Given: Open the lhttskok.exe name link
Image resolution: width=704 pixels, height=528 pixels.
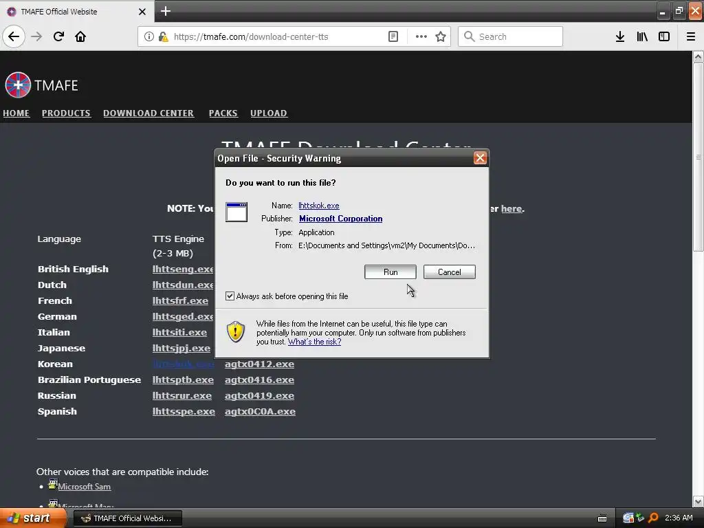Looking at the screenshot, I should [319, 206].
